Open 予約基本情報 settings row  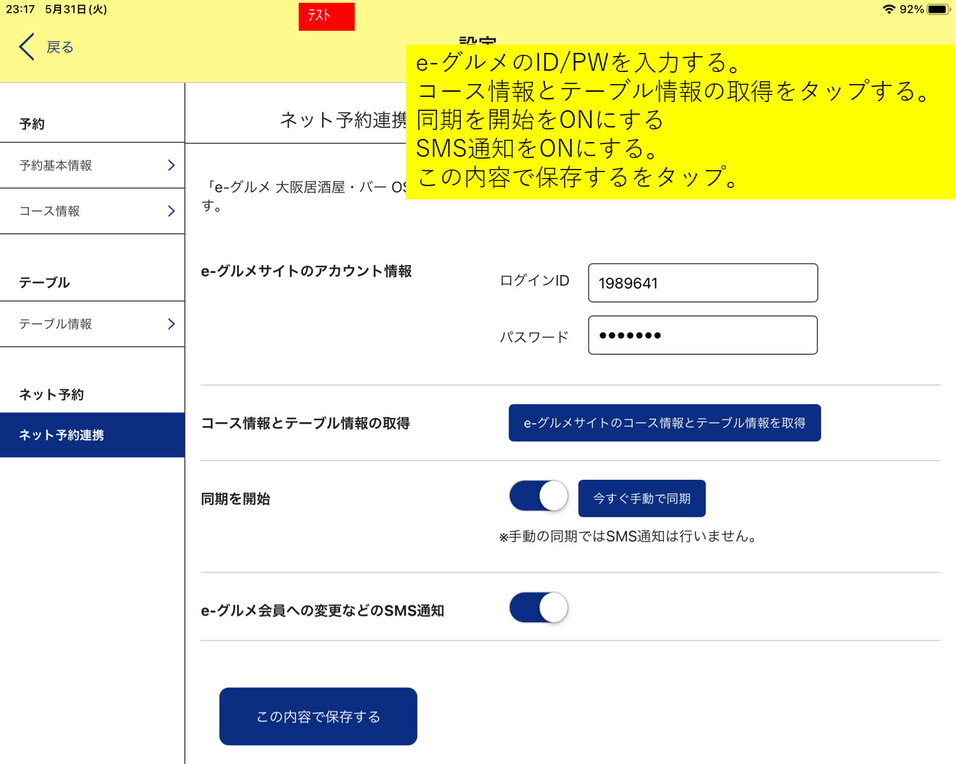pos(92,165)
